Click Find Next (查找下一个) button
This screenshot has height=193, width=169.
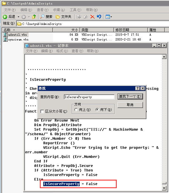point(130,96)
